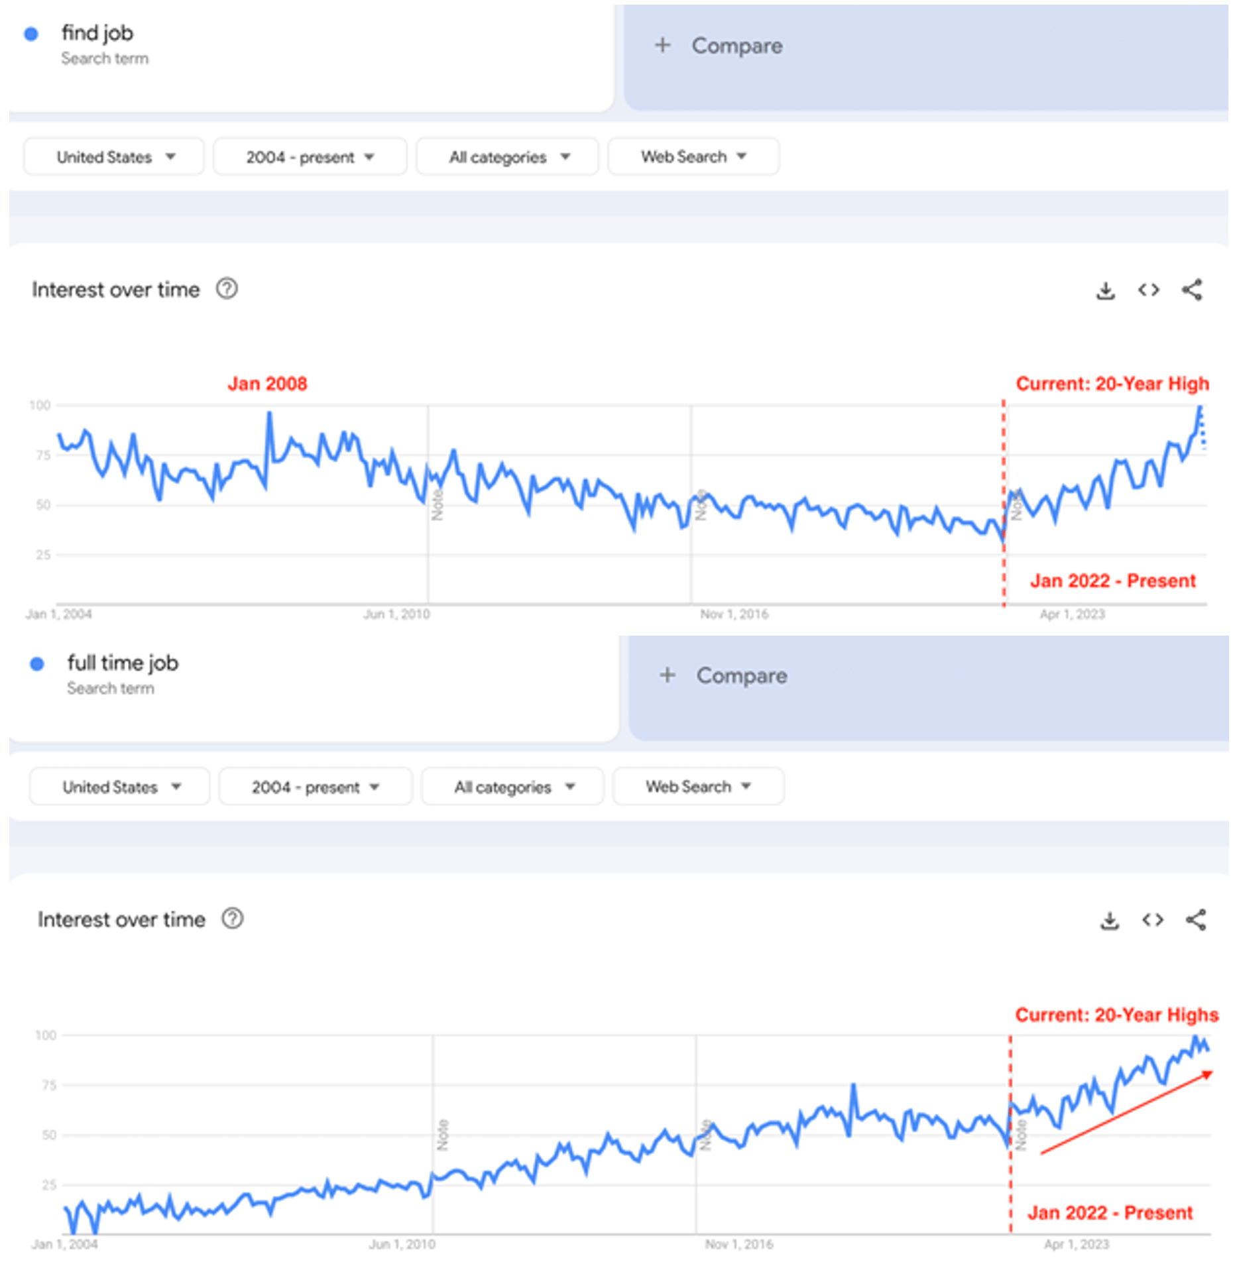Change Web Search type for full time job
Viewport: 1233px width, 1266px height.
[698, 786]
